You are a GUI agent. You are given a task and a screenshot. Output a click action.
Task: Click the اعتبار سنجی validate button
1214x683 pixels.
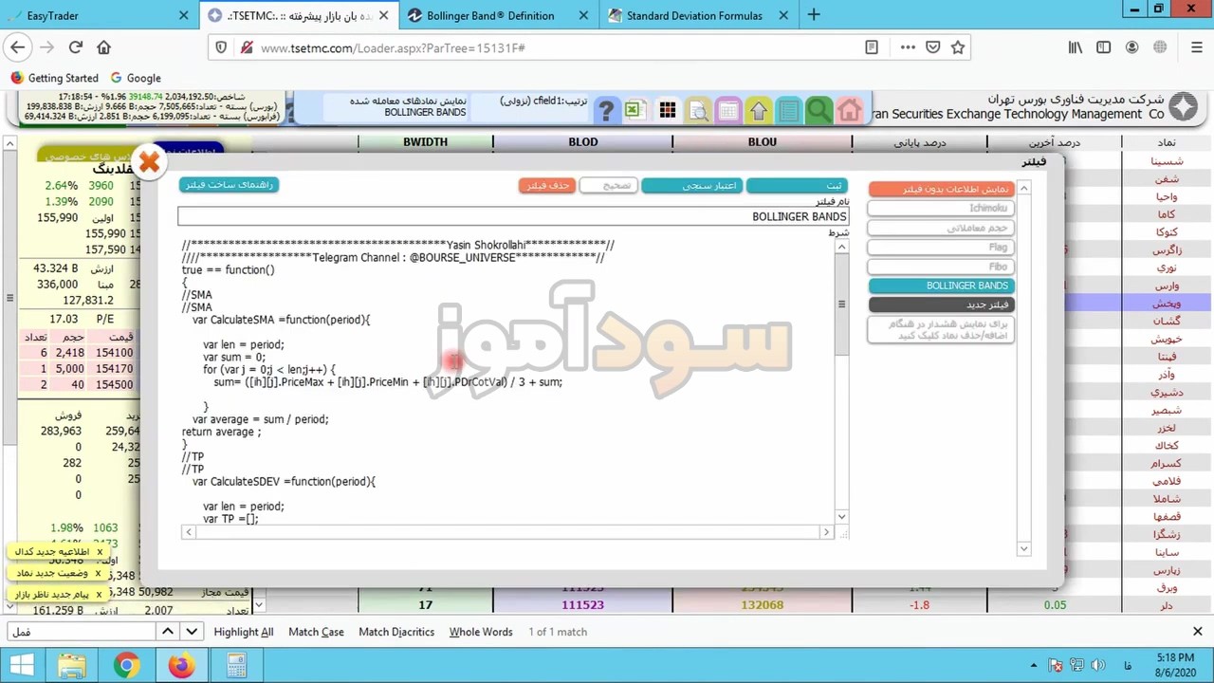(690, 185)
